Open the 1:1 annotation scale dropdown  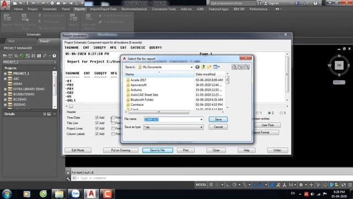(292, 185)
